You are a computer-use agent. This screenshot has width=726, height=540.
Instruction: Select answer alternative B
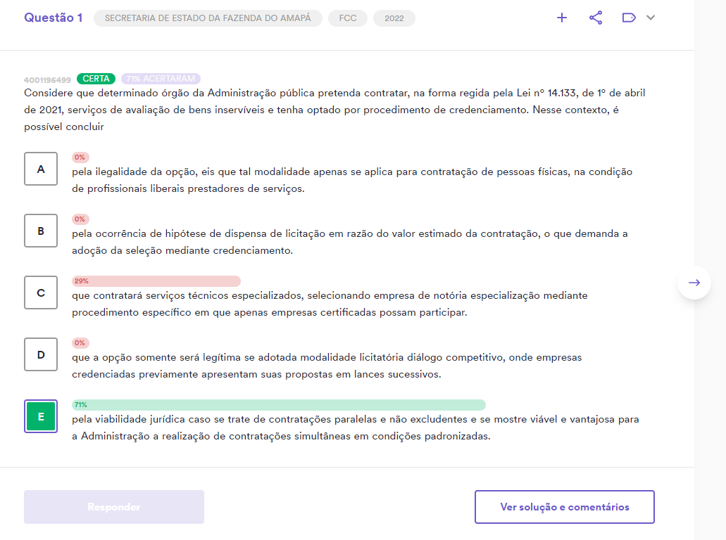[40, 231]
